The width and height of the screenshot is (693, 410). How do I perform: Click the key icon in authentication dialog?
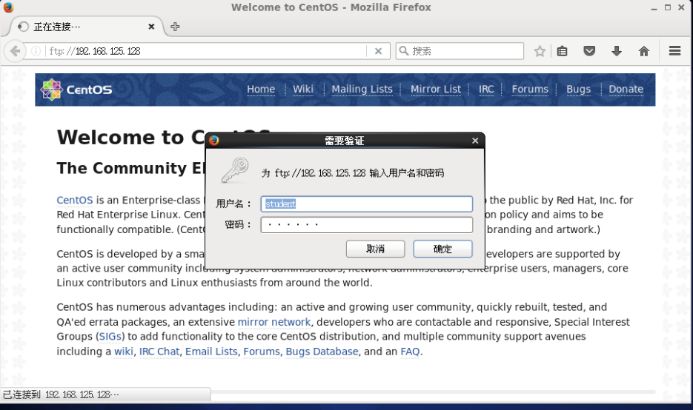(x=235, y=170)
